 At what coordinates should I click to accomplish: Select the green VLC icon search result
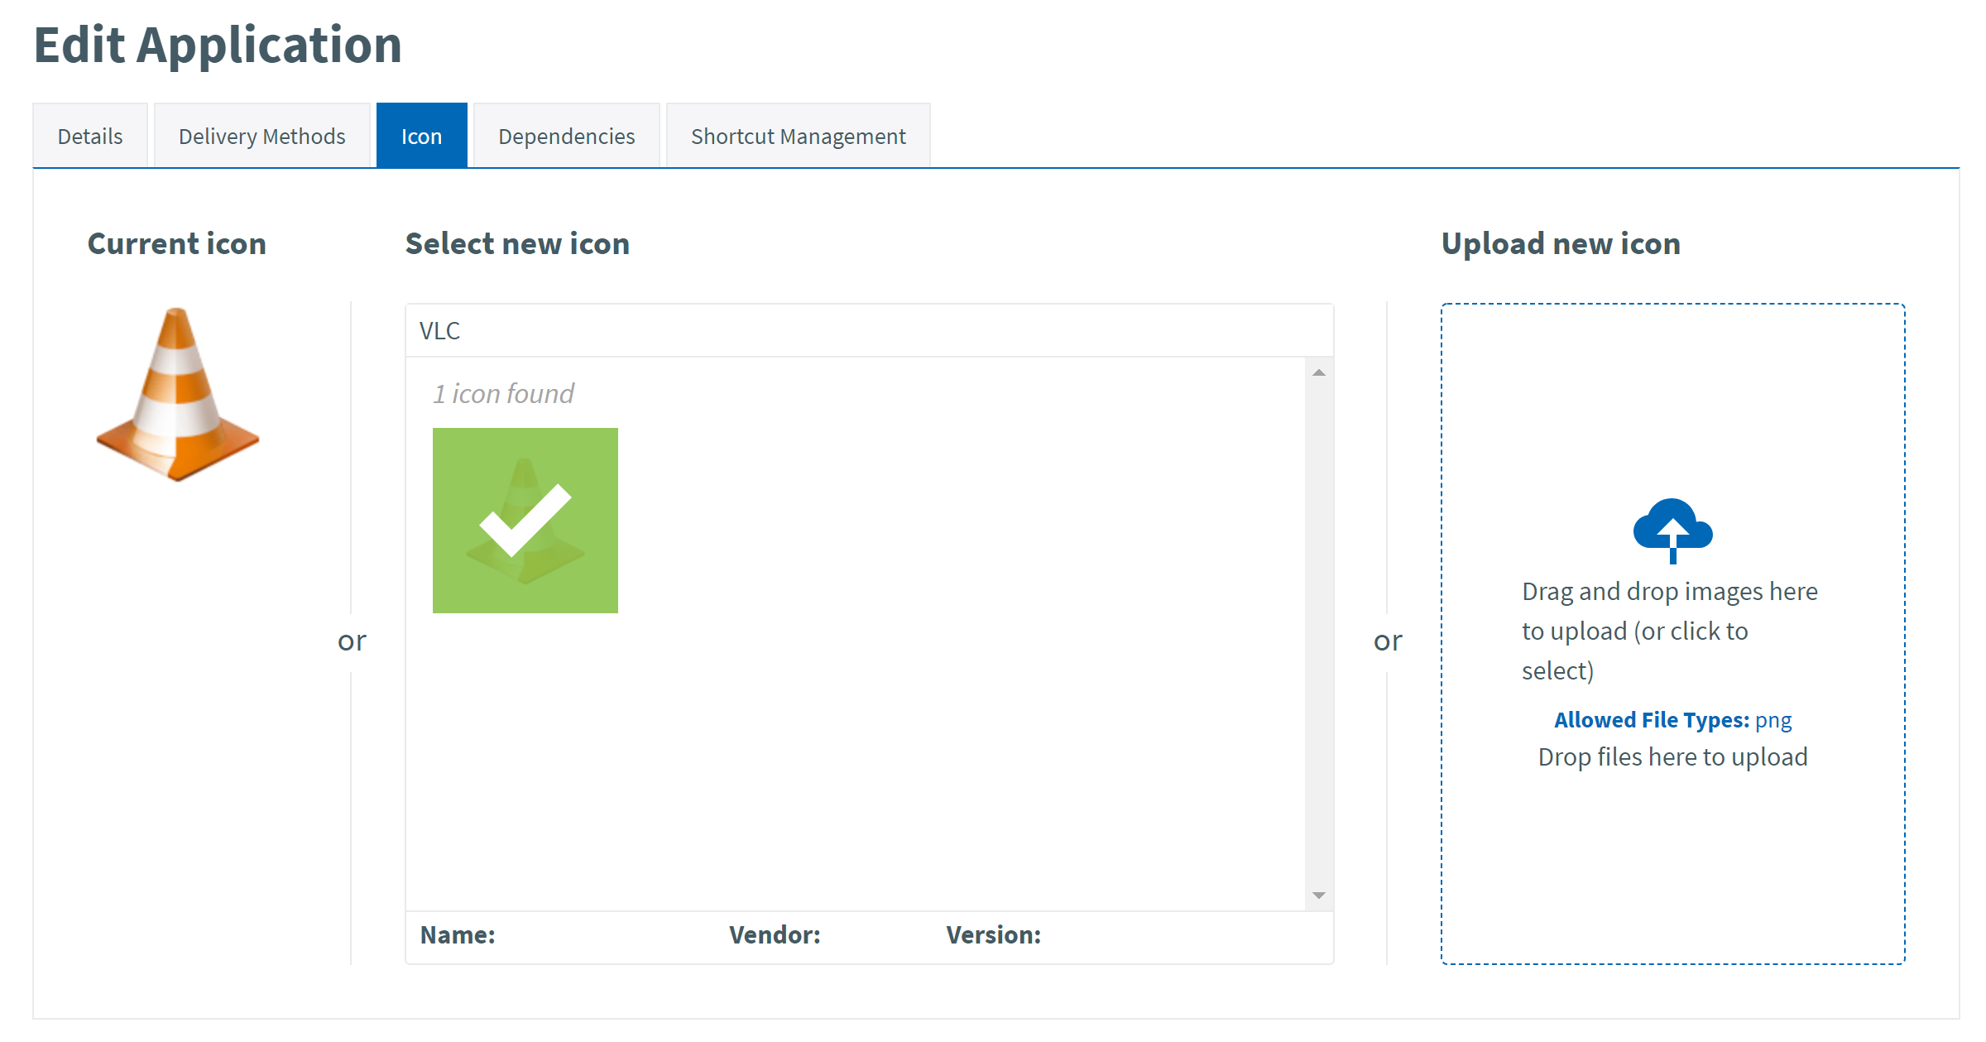click(x=525, y=520)
